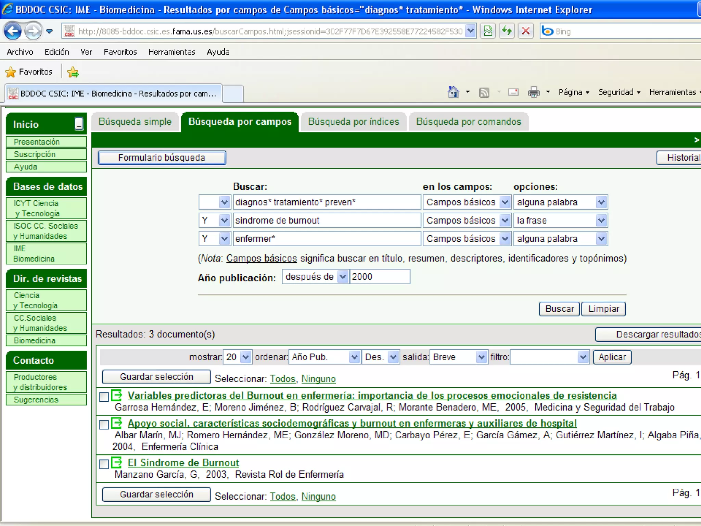The height and width of the screenshot is (526, 701).
Task: Click the Print icon in the command bar
Action: tap(533, 92)
